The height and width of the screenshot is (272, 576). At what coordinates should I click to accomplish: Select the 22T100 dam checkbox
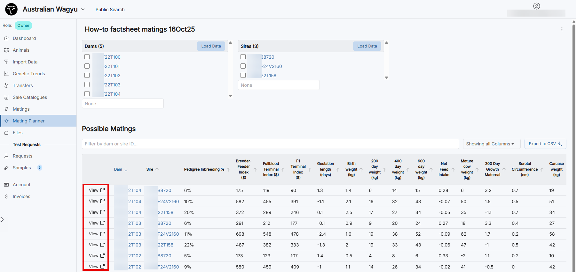click(87, 57)
